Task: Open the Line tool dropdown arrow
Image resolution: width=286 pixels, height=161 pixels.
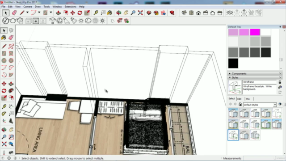Action: 27,13
